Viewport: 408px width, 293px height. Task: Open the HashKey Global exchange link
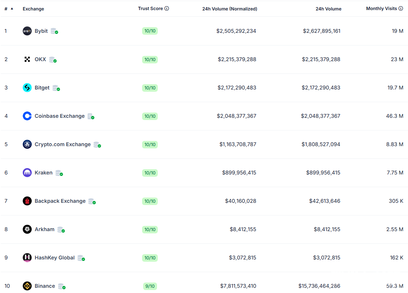point(54,258)
